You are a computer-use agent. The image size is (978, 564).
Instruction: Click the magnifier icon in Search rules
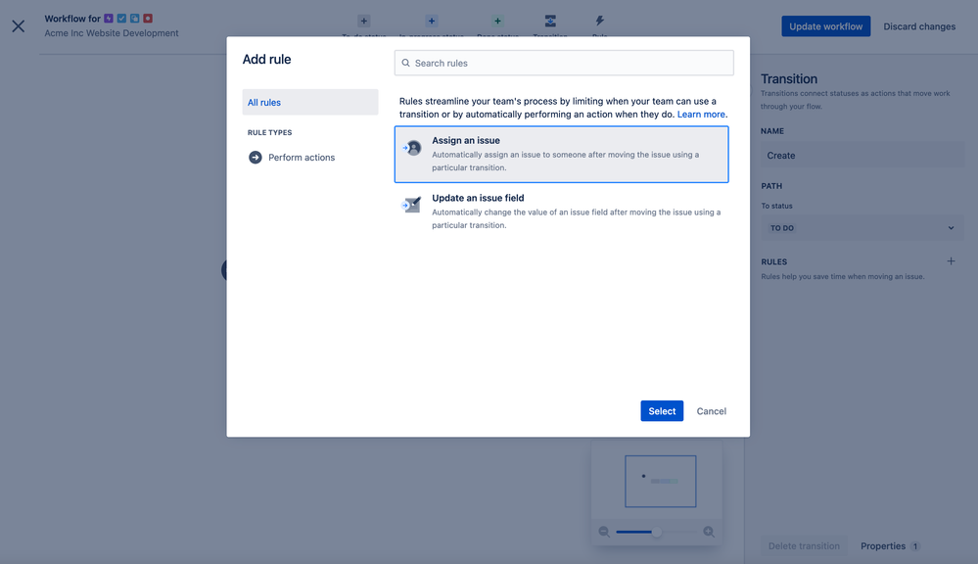pos(406,63)
